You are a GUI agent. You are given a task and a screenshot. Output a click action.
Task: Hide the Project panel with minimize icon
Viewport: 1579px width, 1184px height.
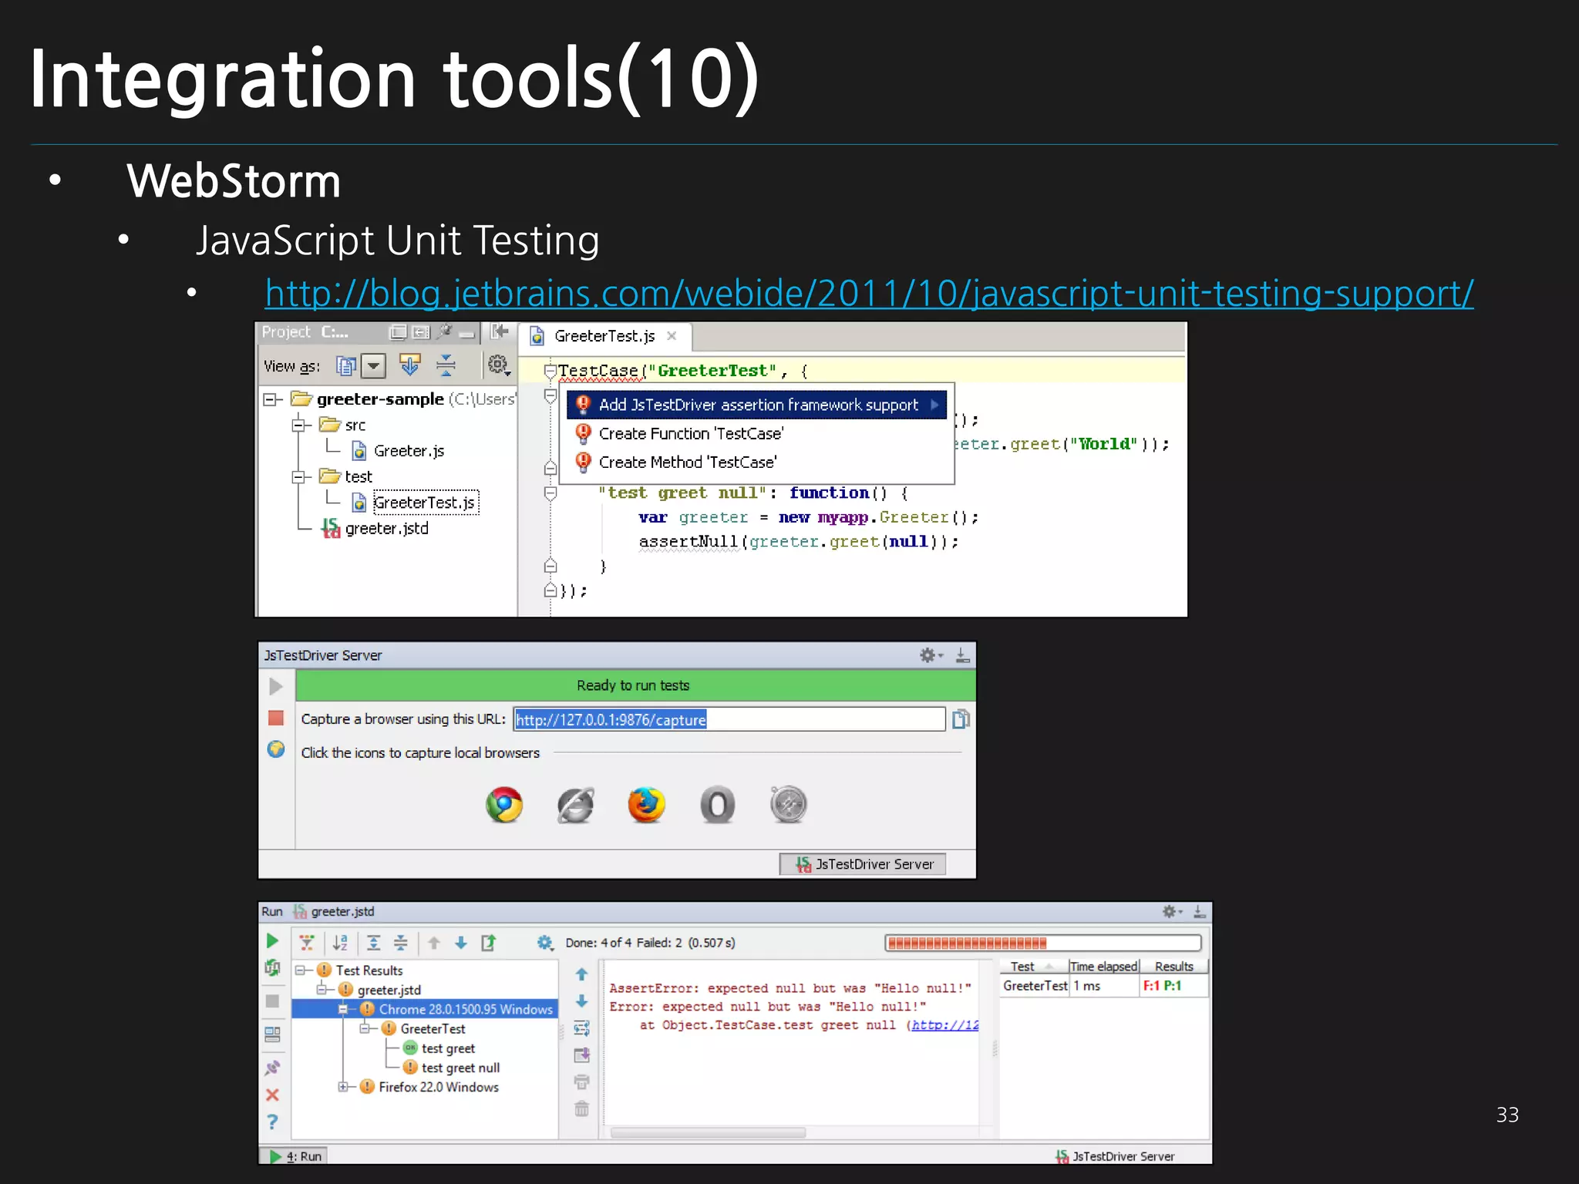point(466,333)
